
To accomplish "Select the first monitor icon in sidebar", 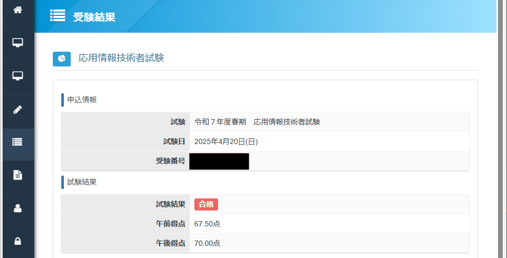I will [x=17, y=43].
